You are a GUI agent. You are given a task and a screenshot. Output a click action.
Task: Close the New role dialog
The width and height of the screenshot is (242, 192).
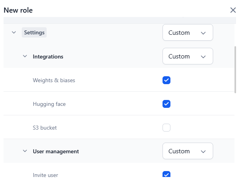233,10
